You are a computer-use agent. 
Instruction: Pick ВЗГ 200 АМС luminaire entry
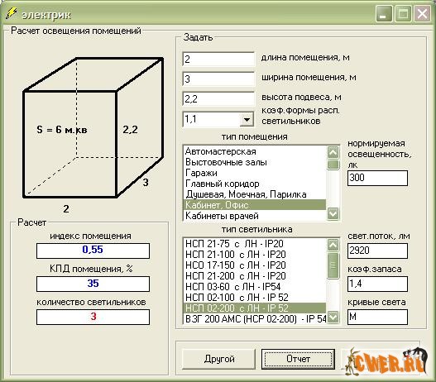(x=255, y=318)
